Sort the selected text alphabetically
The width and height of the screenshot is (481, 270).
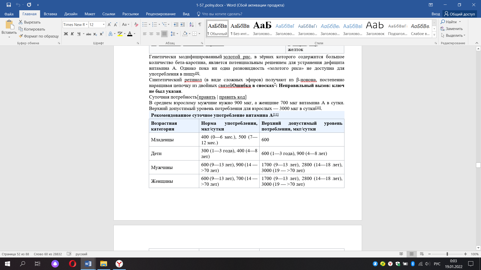(x=191, y=24)
